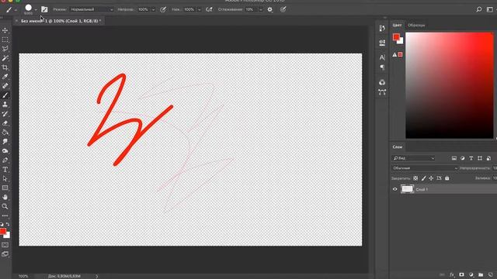497x279 pixels.
Task: Select the Zoom tool in toolbar
Action: (5, 206)
